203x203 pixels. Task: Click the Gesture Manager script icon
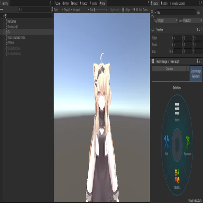(x=153, y=61)
